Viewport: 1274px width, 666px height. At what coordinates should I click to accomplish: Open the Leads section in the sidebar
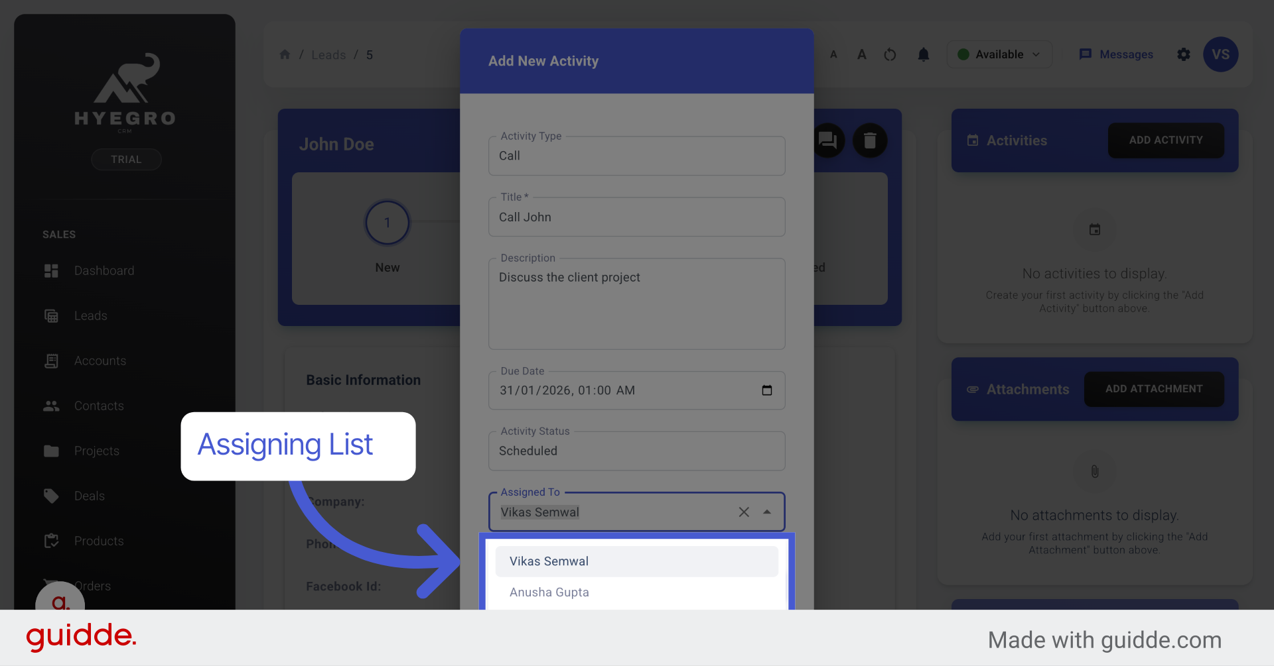(90, 315)
